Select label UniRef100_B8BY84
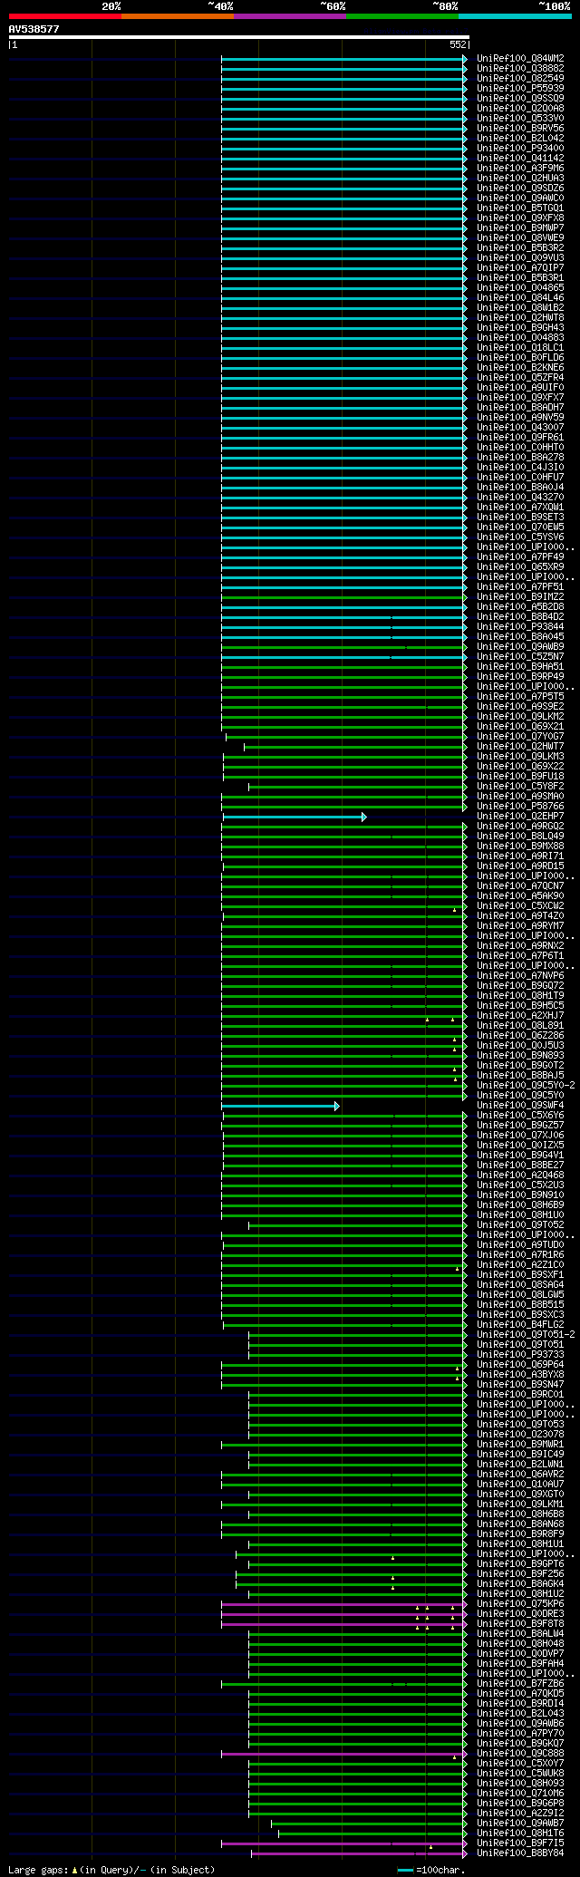 520,1853
